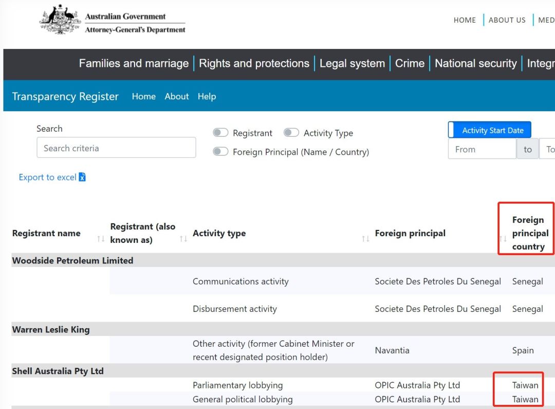Viewport: 555px width, 409px height.
Task: Click OPIC Australia in General political lobbying row
Action: tap(417, 399)
